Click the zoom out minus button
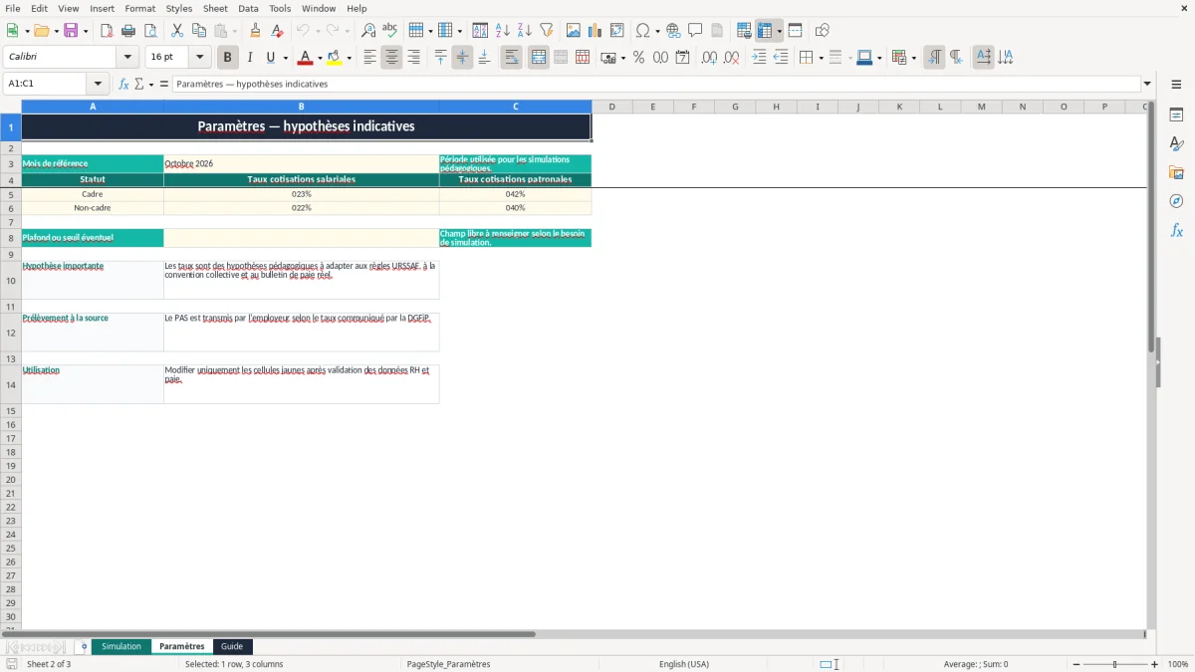The width and height of the screenshot is (1195, 672). click(x=1076, y=664)
